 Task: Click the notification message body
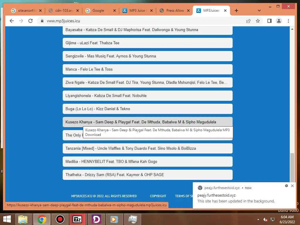(236, 201)
